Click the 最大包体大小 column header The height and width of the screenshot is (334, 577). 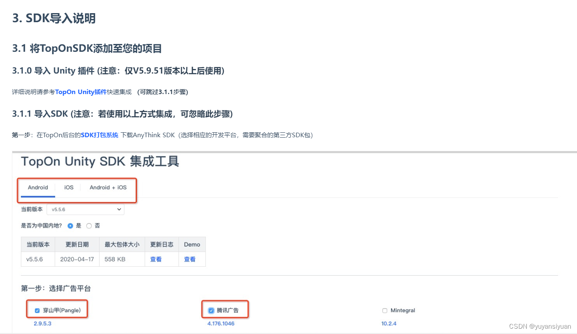coord(122,244)
